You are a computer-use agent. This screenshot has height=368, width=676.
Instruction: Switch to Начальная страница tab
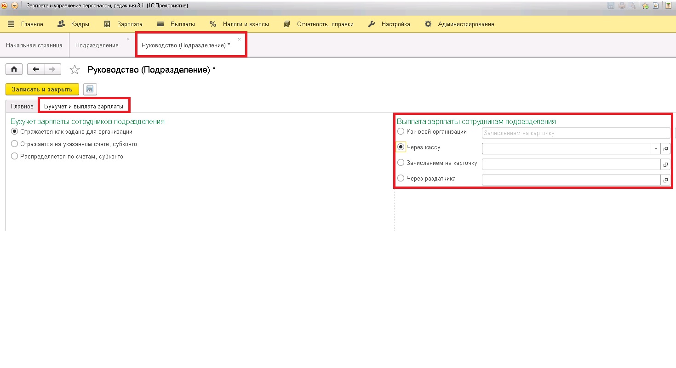pos(34,45)
